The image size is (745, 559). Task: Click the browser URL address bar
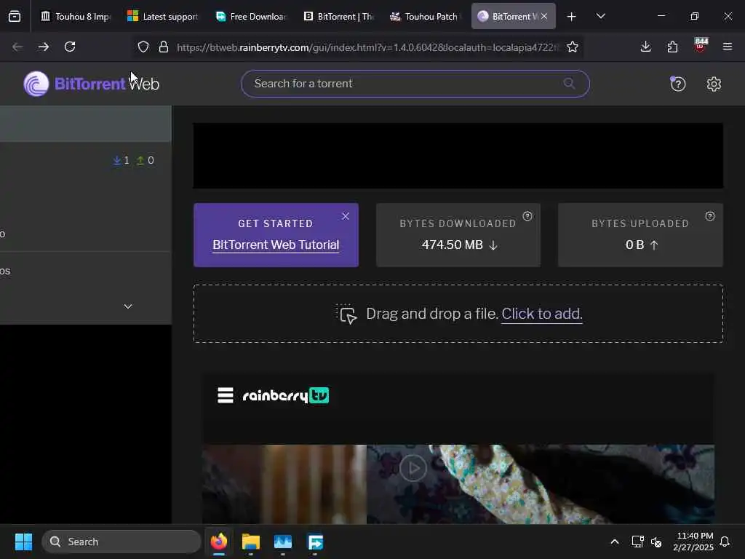pyautogui.click(x=367, y=47)
